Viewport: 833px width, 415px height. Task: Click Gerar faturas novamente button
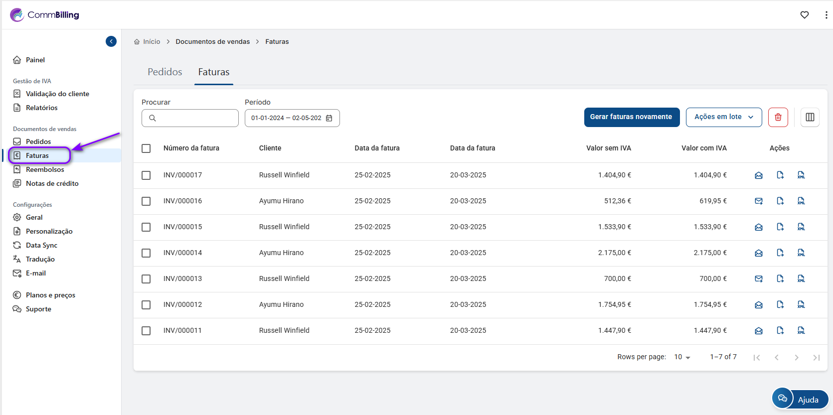pos(631,117)
